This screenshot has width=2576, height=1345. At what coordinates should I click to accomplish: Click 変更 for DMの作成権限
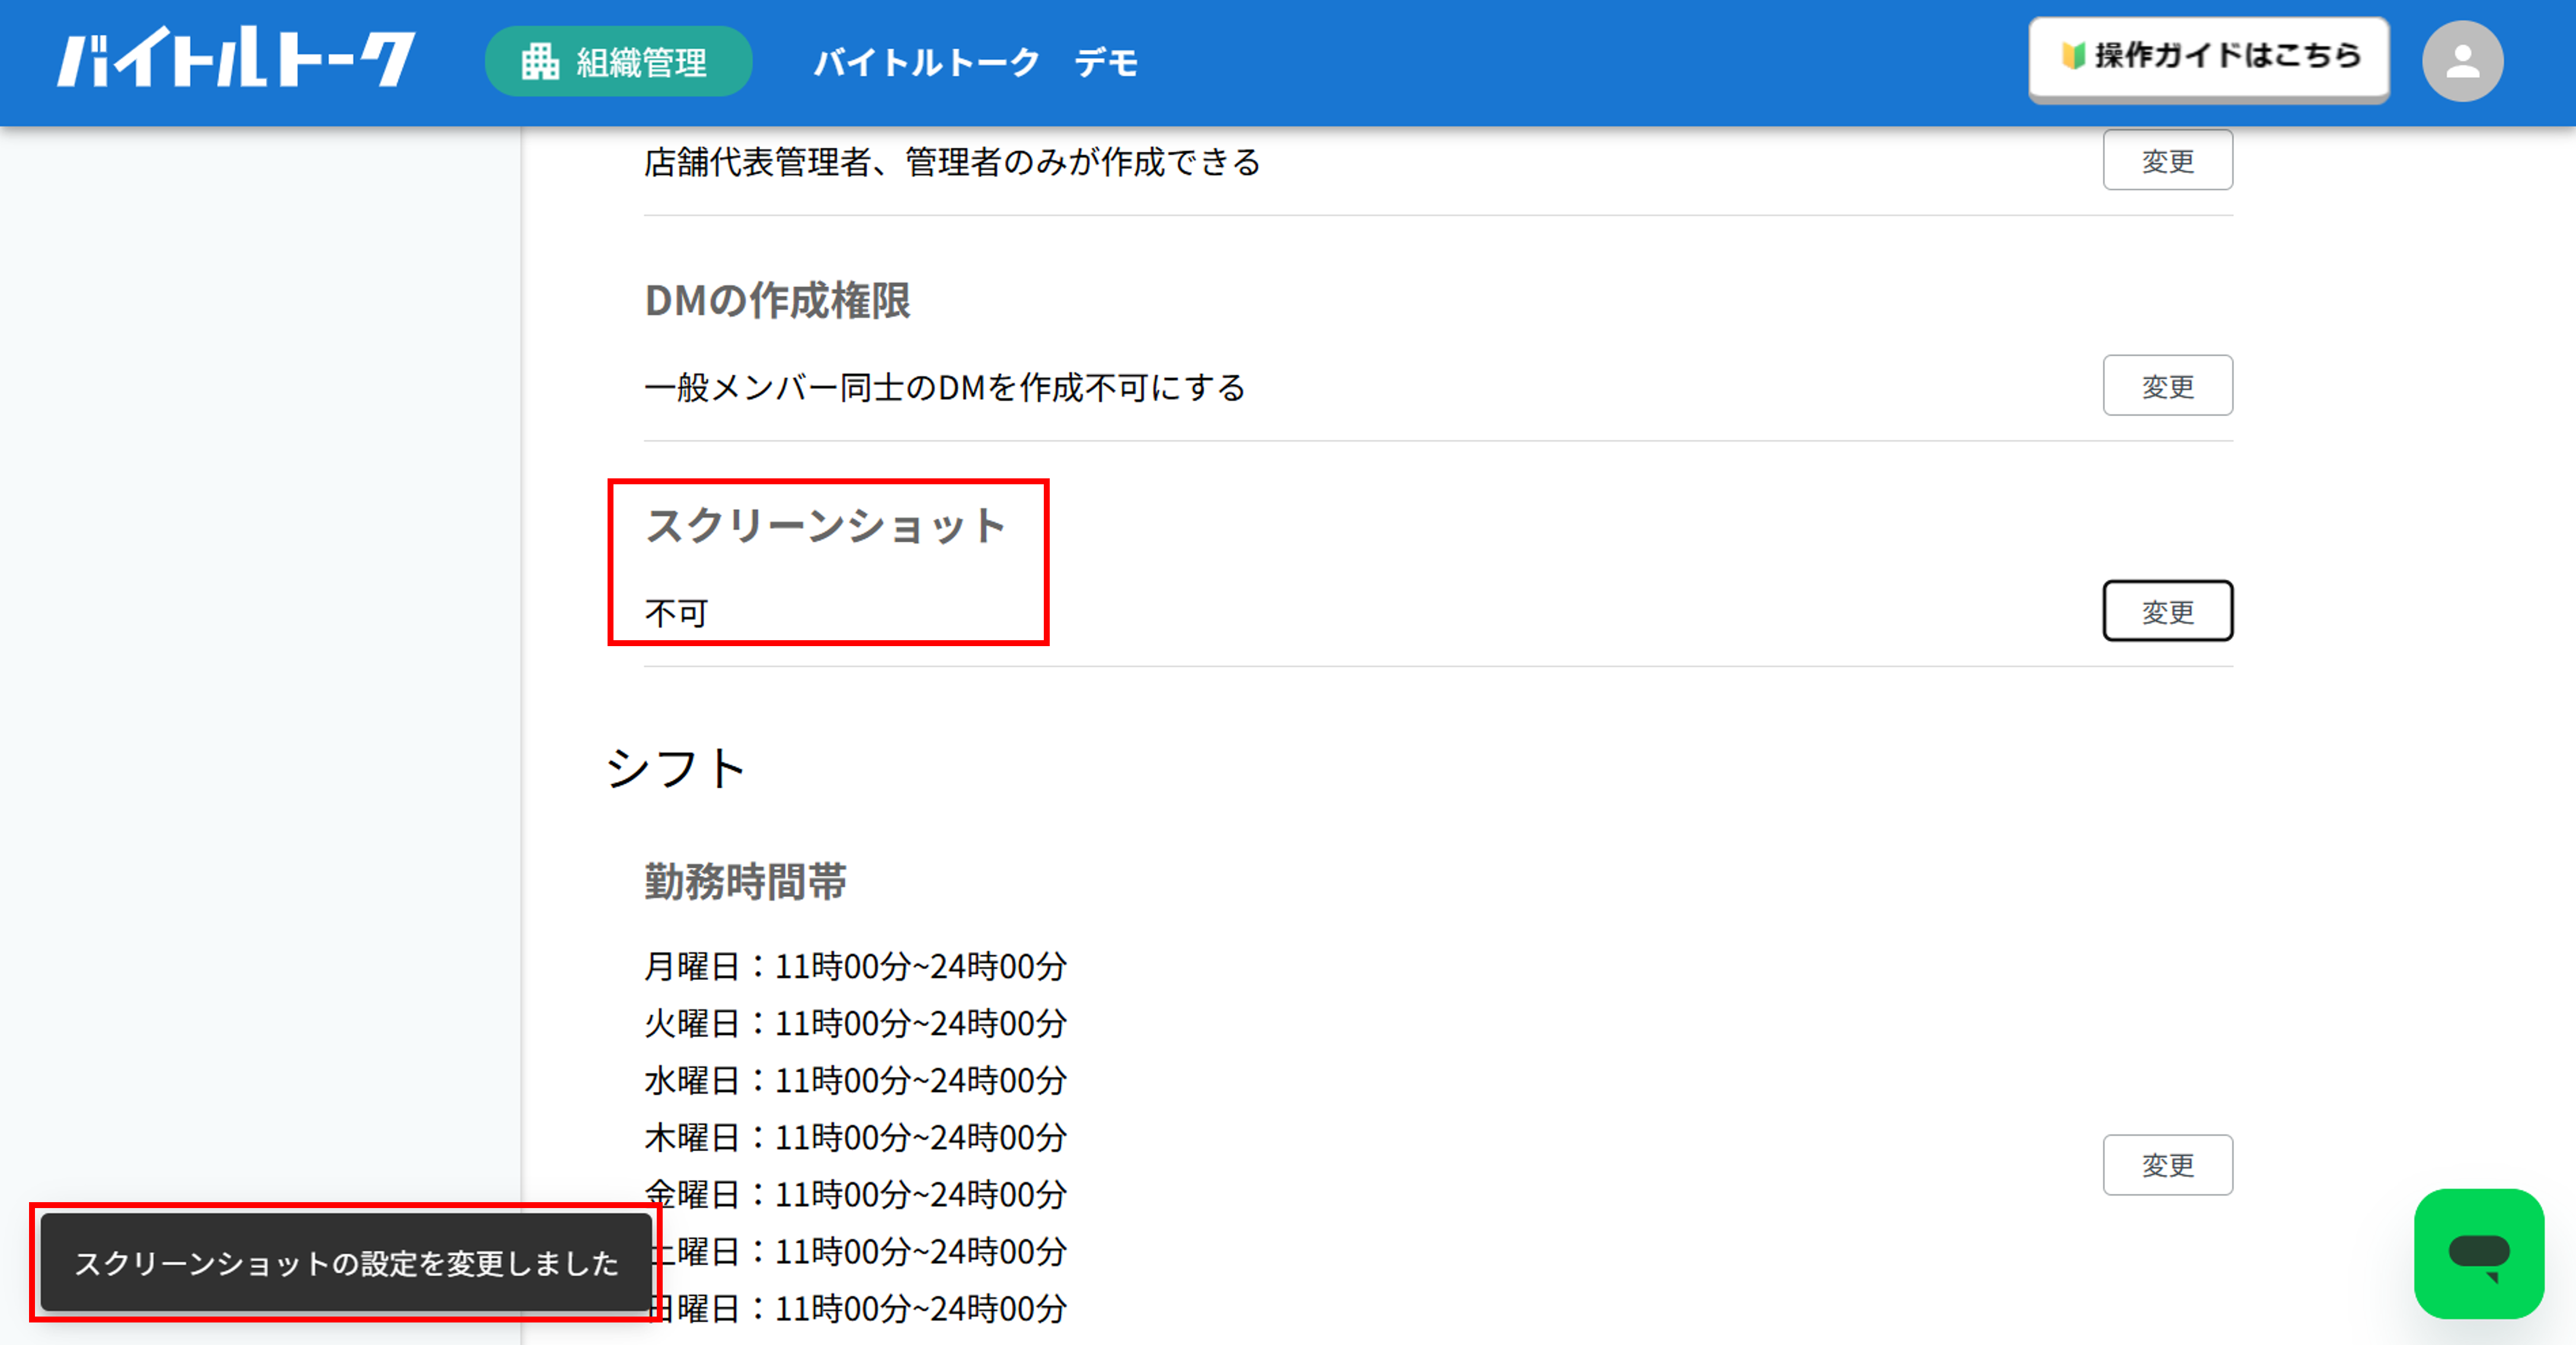click(x=2167, y=386)
